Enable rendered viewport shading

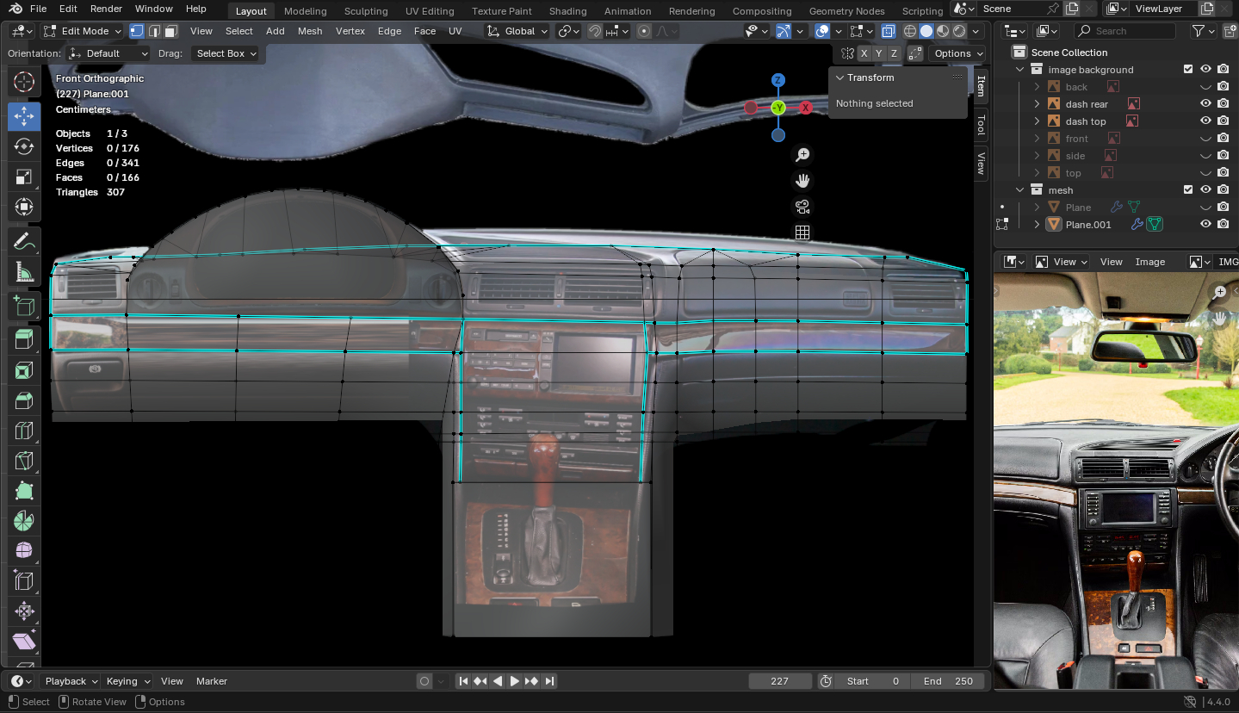[x=959, y=31]
